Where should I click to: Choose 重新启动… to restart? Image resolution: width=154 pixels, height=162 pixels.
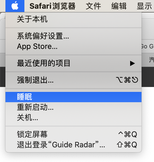[x=73, y=107]
